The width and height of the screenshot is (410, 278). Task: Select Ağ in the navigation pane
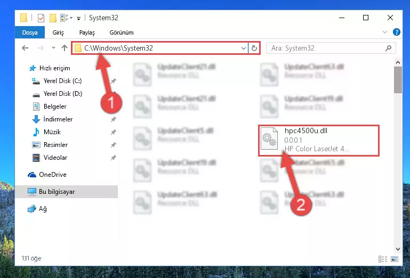pos(37,209)
